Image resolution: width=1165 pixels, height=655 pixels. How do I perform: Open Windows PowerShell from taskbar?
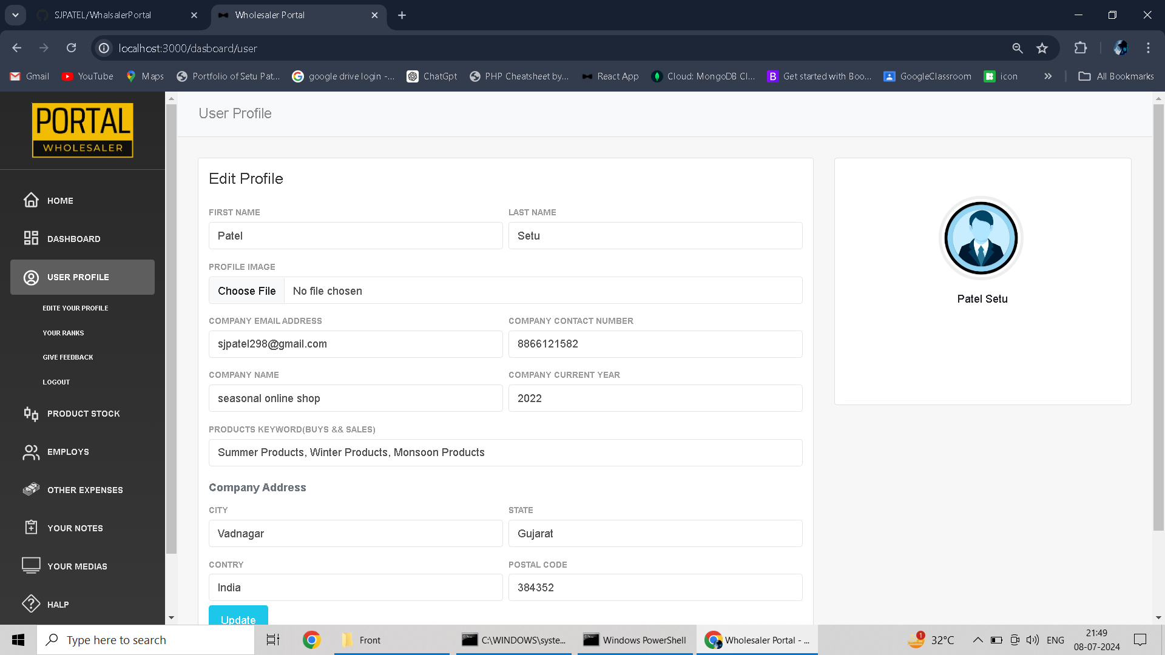tap(635, 640)
